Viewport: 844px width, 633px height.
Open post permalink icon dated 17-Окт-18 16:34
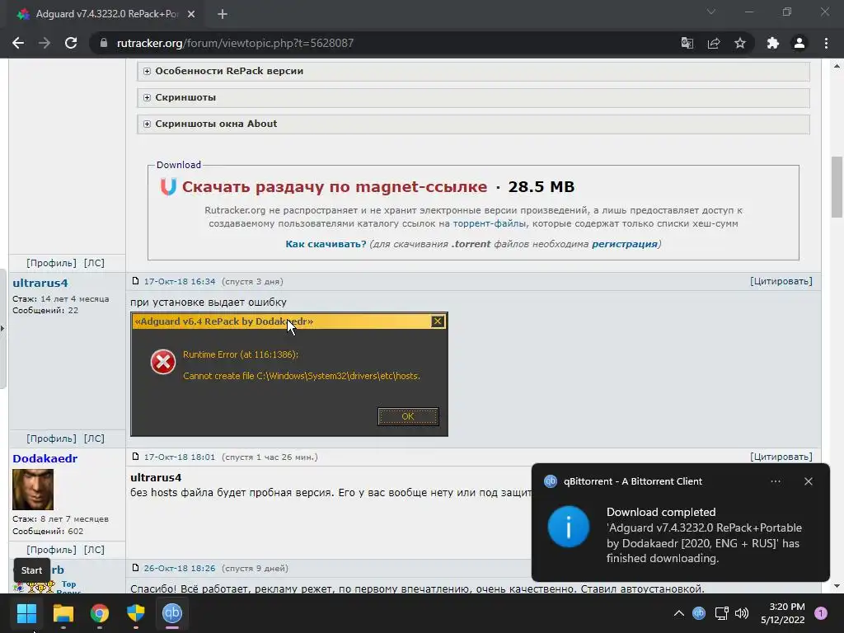click(x=136, y=281)
